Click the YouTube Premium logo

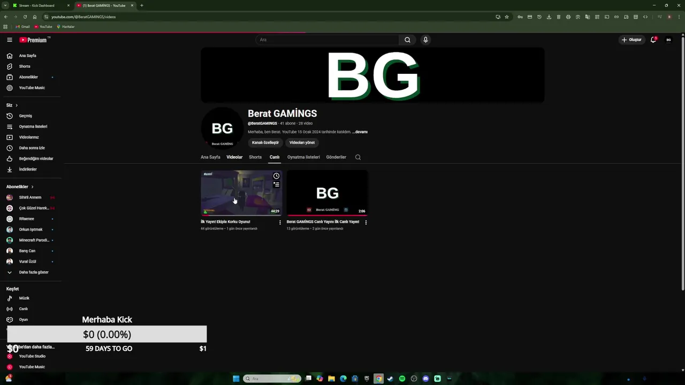click(33, 40)
